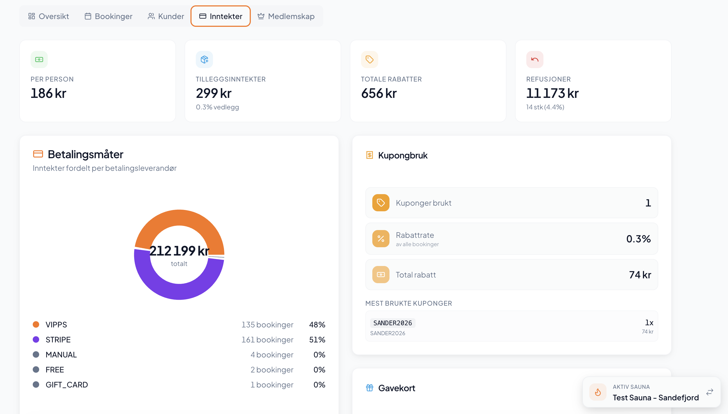The width and height of the screenshot is (728, 414).
Task: Click the Test Sauna – Sandefjord selector
Action: pos(652,392)
